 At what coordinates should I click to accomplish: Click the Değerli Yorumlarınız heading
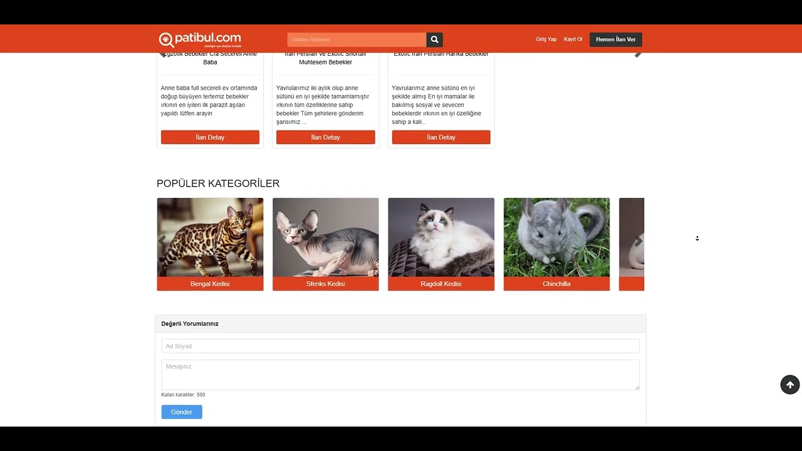tap(190, 324)
